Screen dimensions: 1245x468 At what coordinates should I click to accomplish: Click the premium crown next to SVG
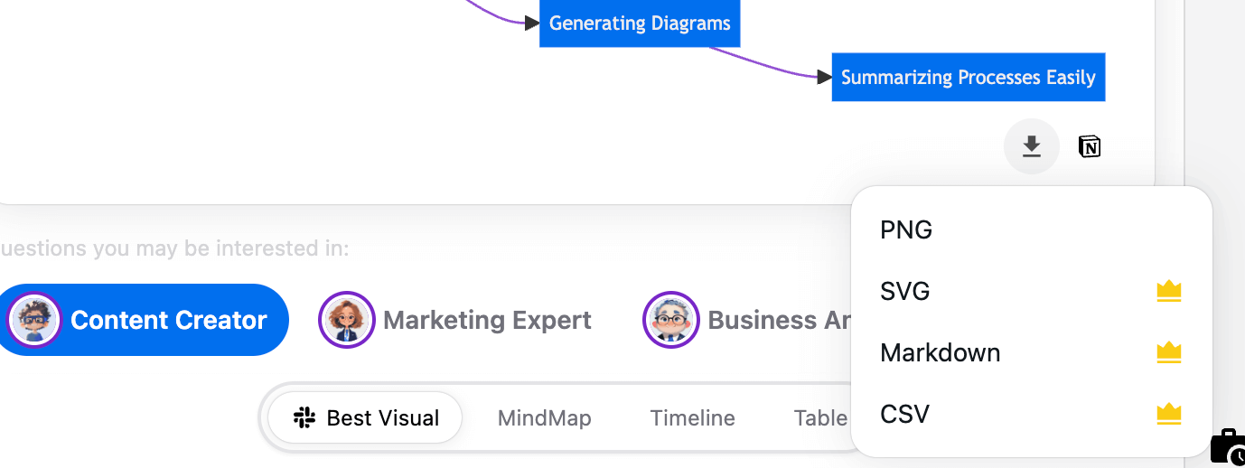1169,291
